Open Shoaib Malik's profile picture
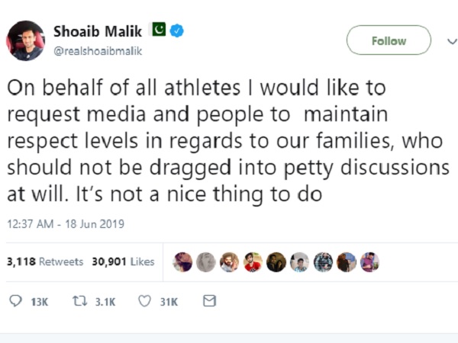Screen dimensions: 458x343 point(25,40)
